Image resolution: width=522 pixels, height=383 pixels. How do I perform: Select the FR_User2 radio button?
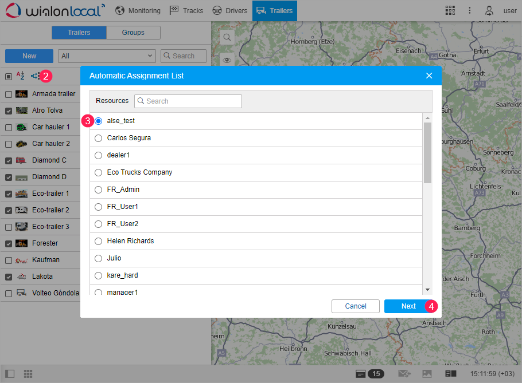point(98,224)
